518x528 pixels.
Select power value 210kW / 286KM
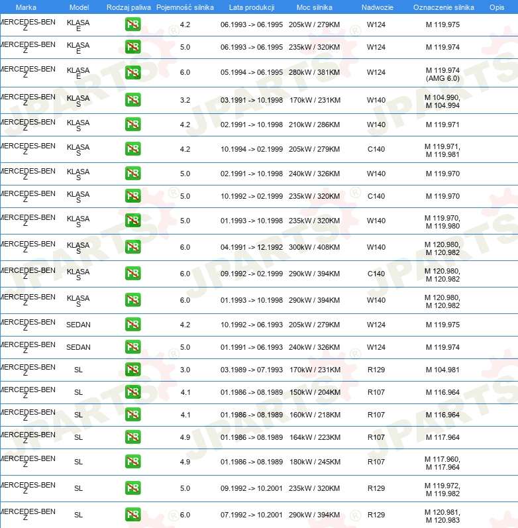[314, 125]
